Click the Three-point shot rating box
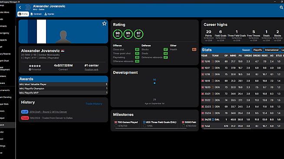The height and width of the screenshot is (159, 284). pos(137,53)
